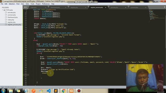Click the Line 44, Column status text

coord(10,87)
